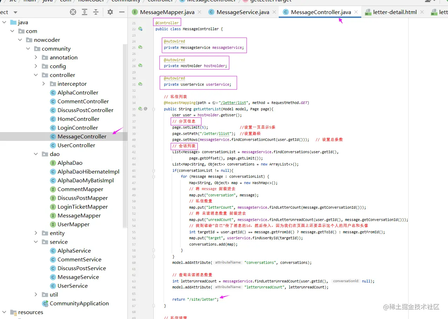Hide the project tool window
Viewport: 448px width, 319px height.
point(122,12)
